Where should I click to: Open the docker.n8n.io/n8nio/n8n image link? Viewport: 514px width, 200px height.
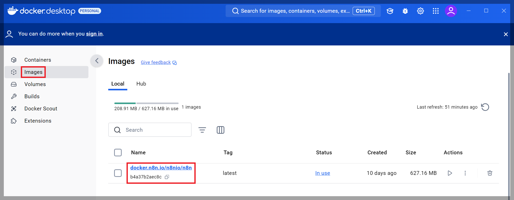161,168
